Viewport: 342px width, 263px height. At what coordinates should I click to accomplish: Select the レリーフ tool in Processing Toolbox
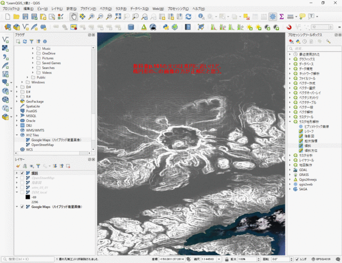(309, 131)
